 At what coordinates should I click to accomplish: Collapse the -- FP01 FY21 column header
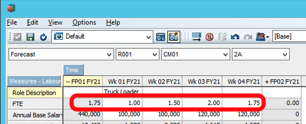[x=83, y=82]
